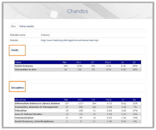Viewport: 156px width, 130px height.
Task: Click PBK column header in Disciplines table
Action: (x=66, y=100)
